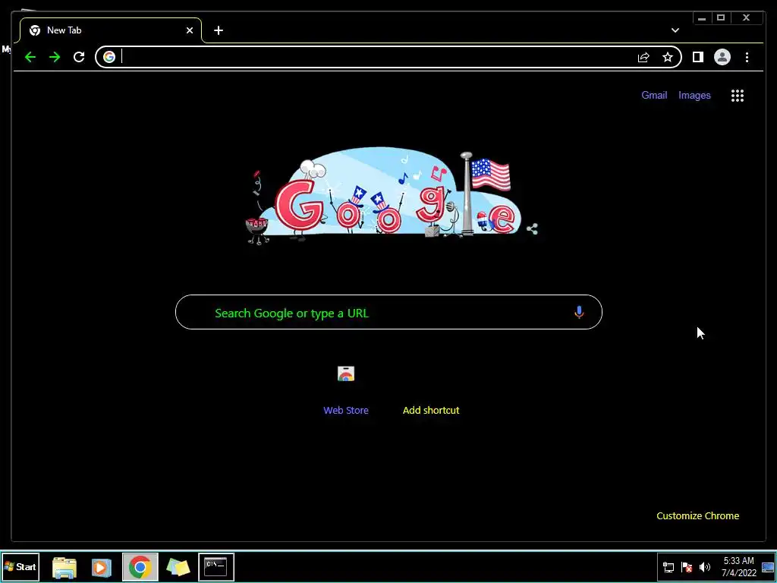Open Command Prompt from the taskbar
Image resolution: width=777 pixels, height=583 pixels.
(216, 566)
